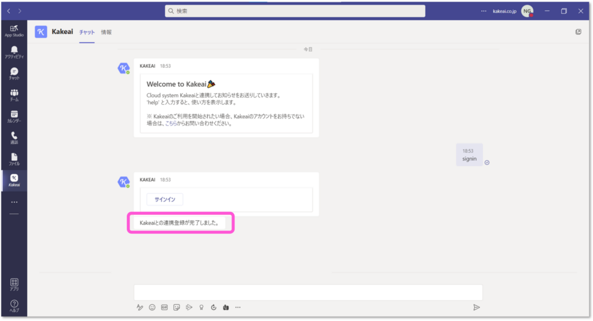593x321 pixels.
Task: Click the dark app icon in compose toolbar
Action: pos(226,307)
